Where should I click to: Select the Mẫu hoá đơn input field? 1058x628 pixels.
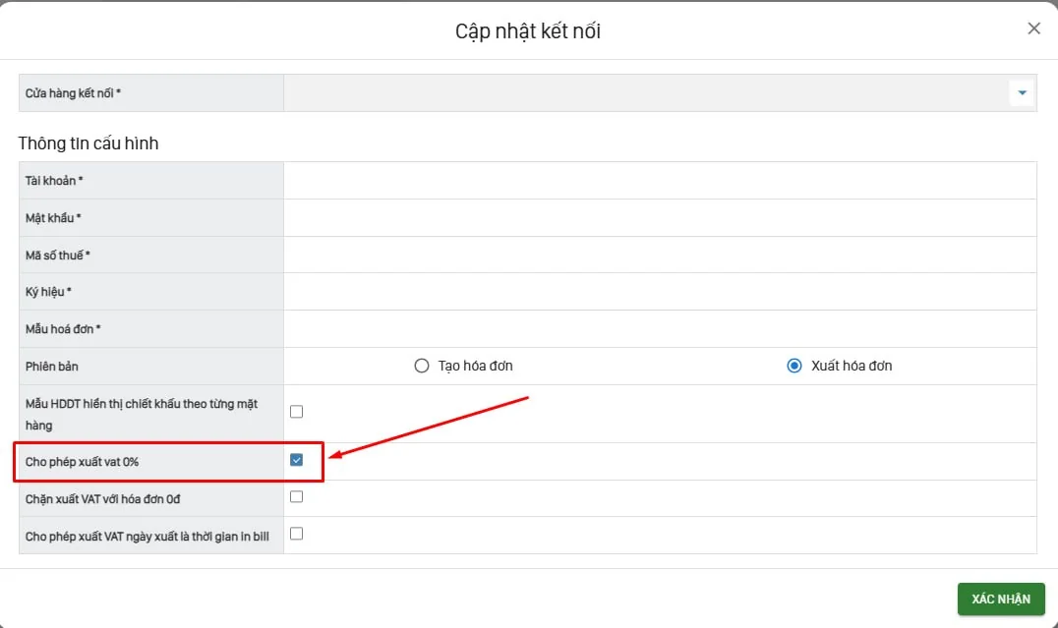pyautogui.click(x=660, y=329)
